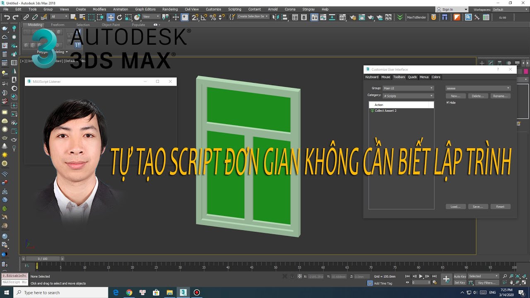Activate the Select Object arrow tool
This screenshot has height=298, width=530.
click(x=74, y=17)
